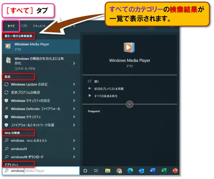Expand chevron next to windows10 ダウンロード
The width and height of the screenshot is (214, 179).
pyautogui.click(x=74, y=157)
